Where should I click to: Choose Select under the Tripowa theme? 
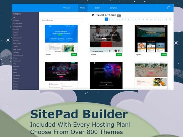click(x=164, y=54)
